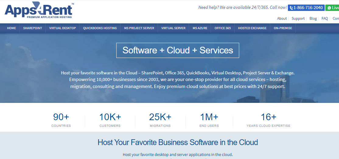Viewport: 339px width, 159px height.
Task: Open the FAQ link
Action: (x=324, y=19)
